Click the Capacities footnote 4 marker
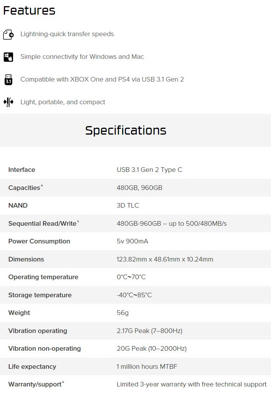271x398 pixels. point(42,186)
